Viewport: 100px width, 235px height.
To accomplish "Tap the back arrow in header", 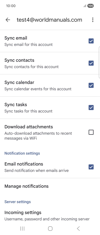I will 8,20.
